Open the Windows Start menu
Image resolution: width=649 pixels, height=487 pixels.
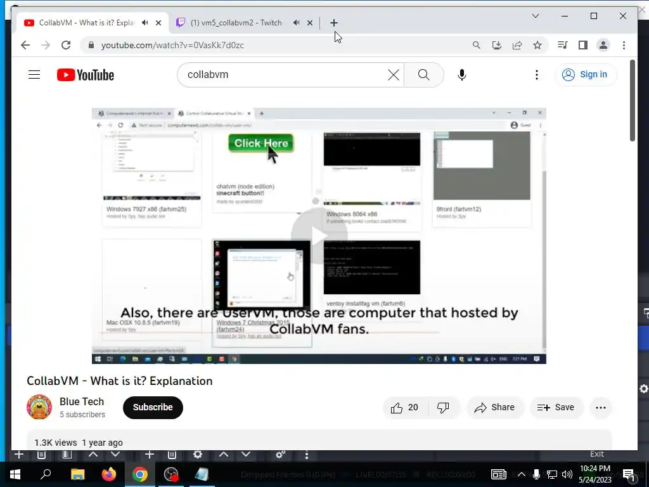[15, 474]
